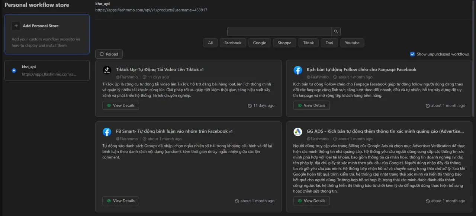Click the magnifier icon beside the search field
The image size is (476, 216).
pyautogui.click(x=336, y=31)
